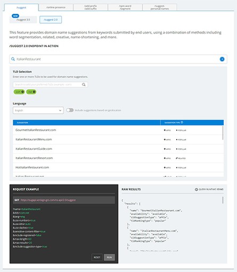Remove the .net TLD tag
237x272 pixels.
(34, 92)
